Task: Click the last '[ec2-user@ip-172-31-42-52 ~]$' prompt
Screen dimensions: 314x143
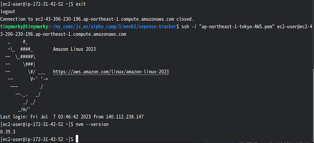Action: (x=37, y=139)
